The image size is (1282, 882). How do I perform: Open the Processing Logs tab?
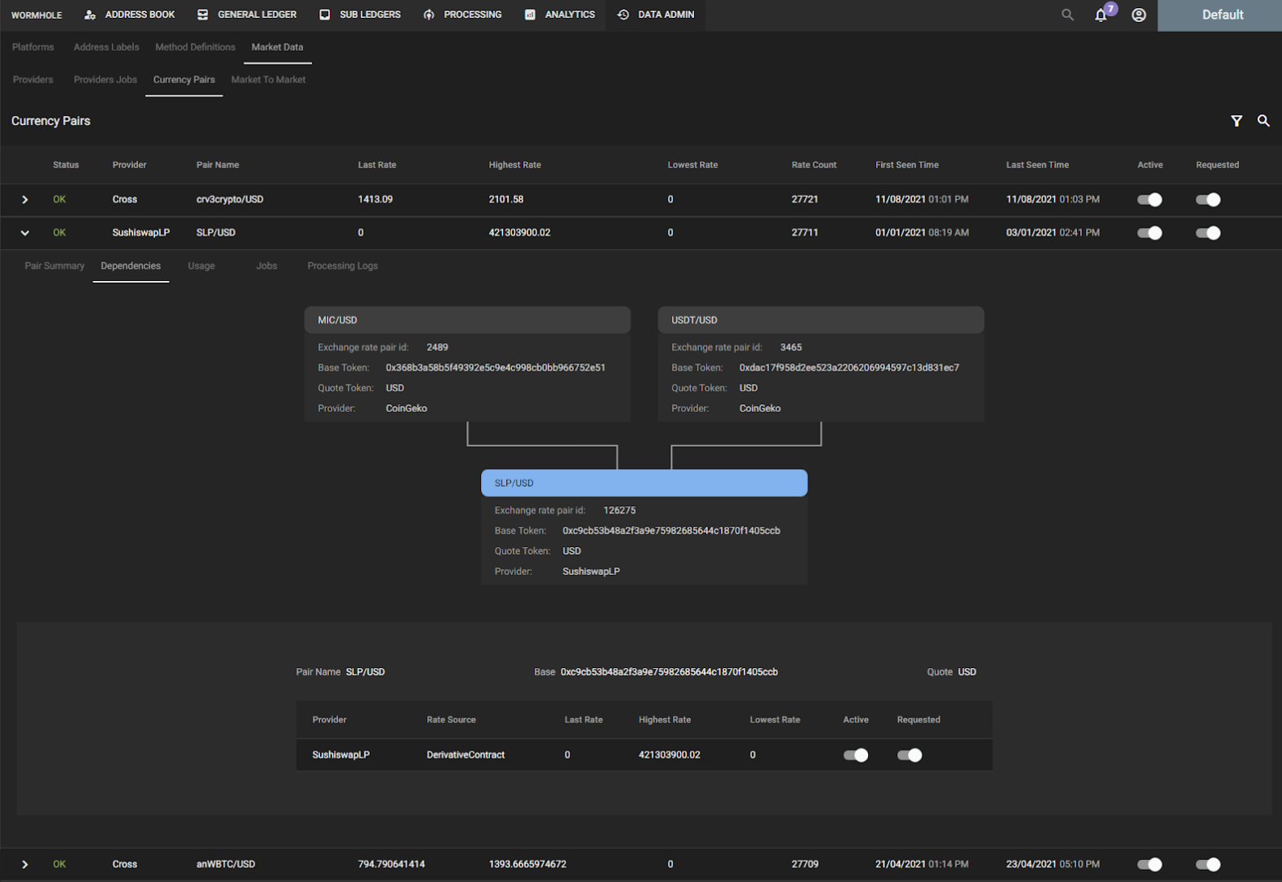pos(342,265)
